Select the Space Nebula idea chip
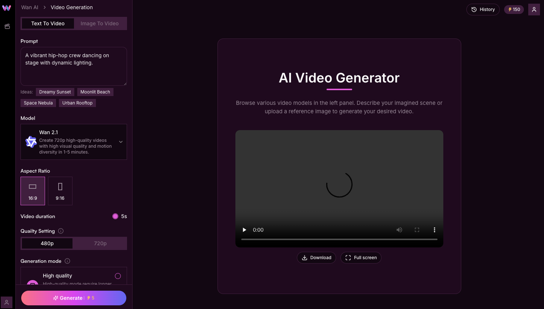This screenshot has height=309, width=544. coord(38,103)
